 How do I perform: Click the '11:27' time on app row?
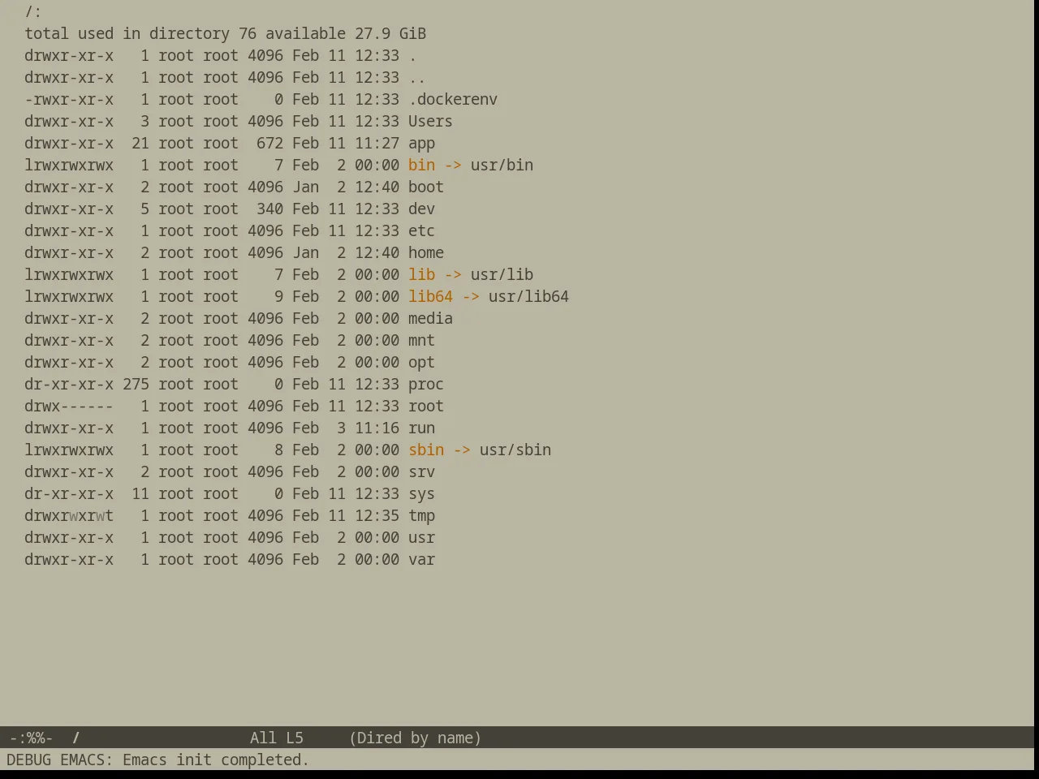pos(377,143)
